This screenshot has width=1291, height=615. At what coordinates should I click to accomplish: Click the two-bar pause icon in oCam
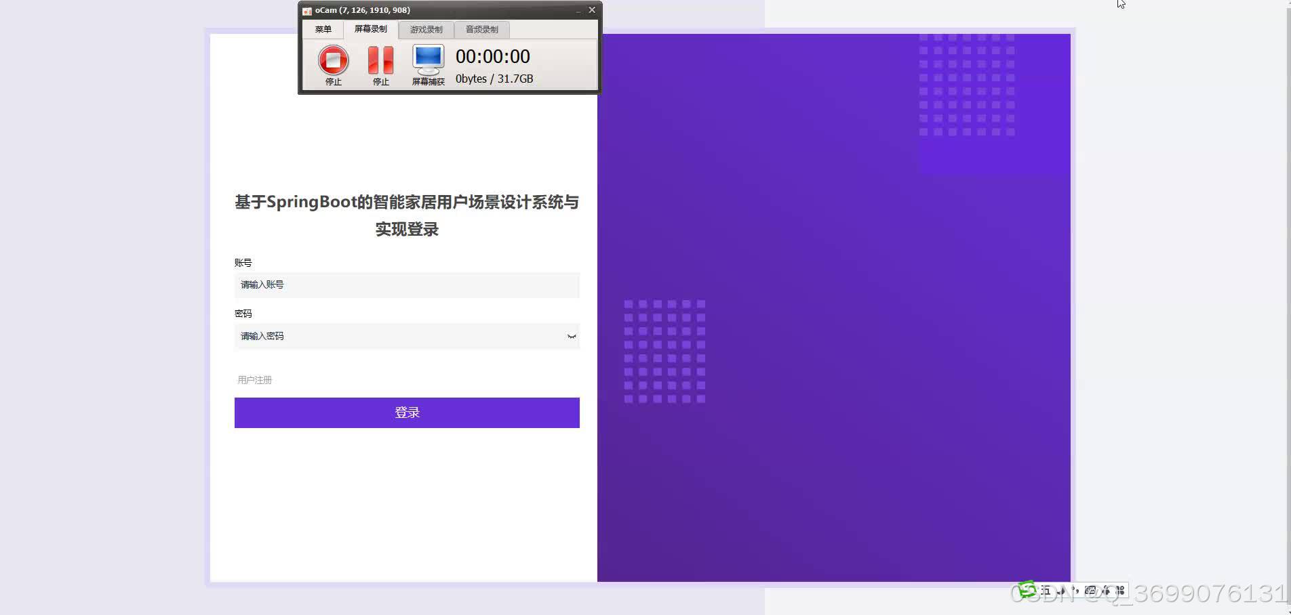click(x=380, y=60)
